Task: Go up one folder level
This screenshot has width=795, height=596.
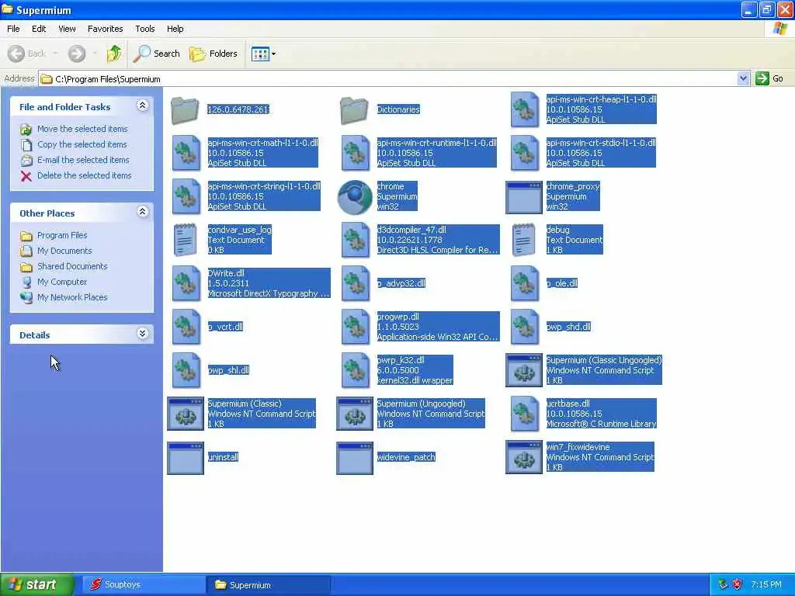Action: [114, 54]
